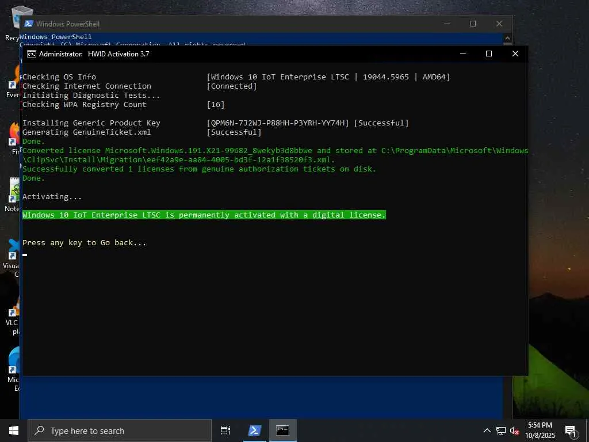
Task: Click the taskbar search box
Action: point(120,430)
